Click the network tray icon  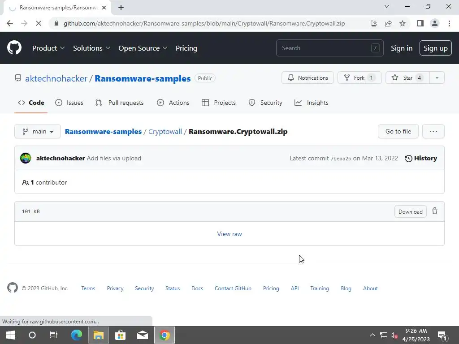point(384,335)
